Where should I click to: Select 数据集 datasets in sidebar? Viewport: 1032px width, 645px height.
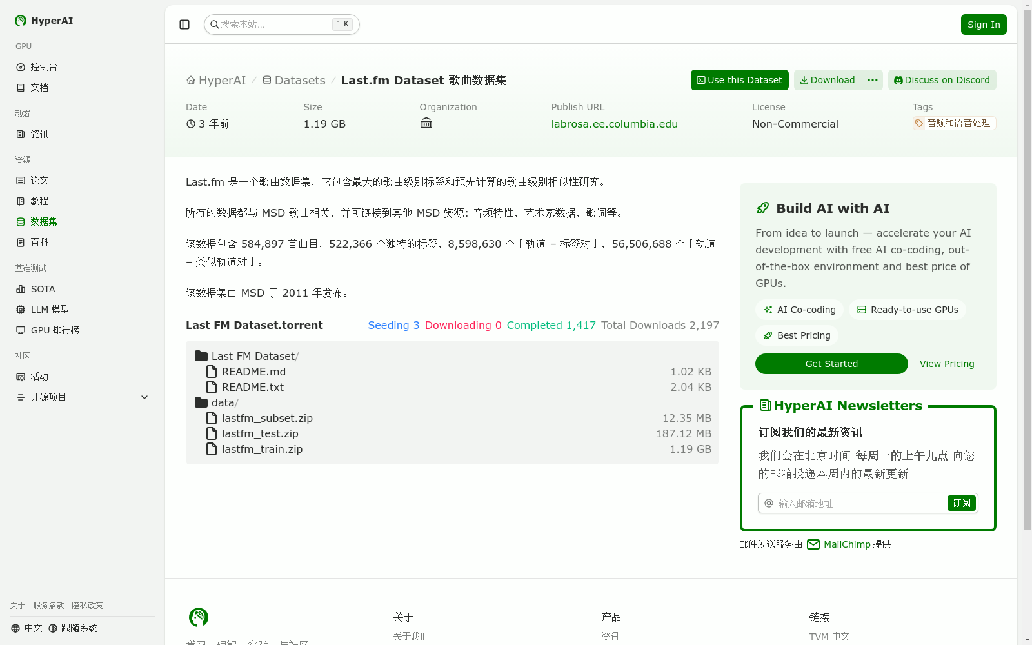[82, 222]
